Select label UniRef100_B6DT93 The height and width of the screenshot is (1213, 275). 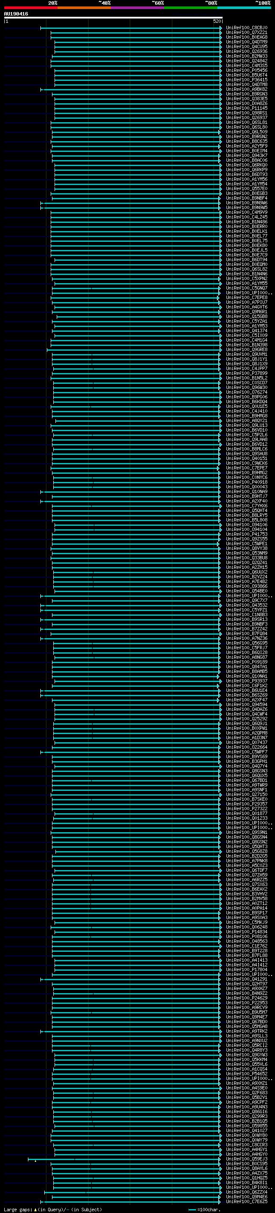click(x=247, y=175)
